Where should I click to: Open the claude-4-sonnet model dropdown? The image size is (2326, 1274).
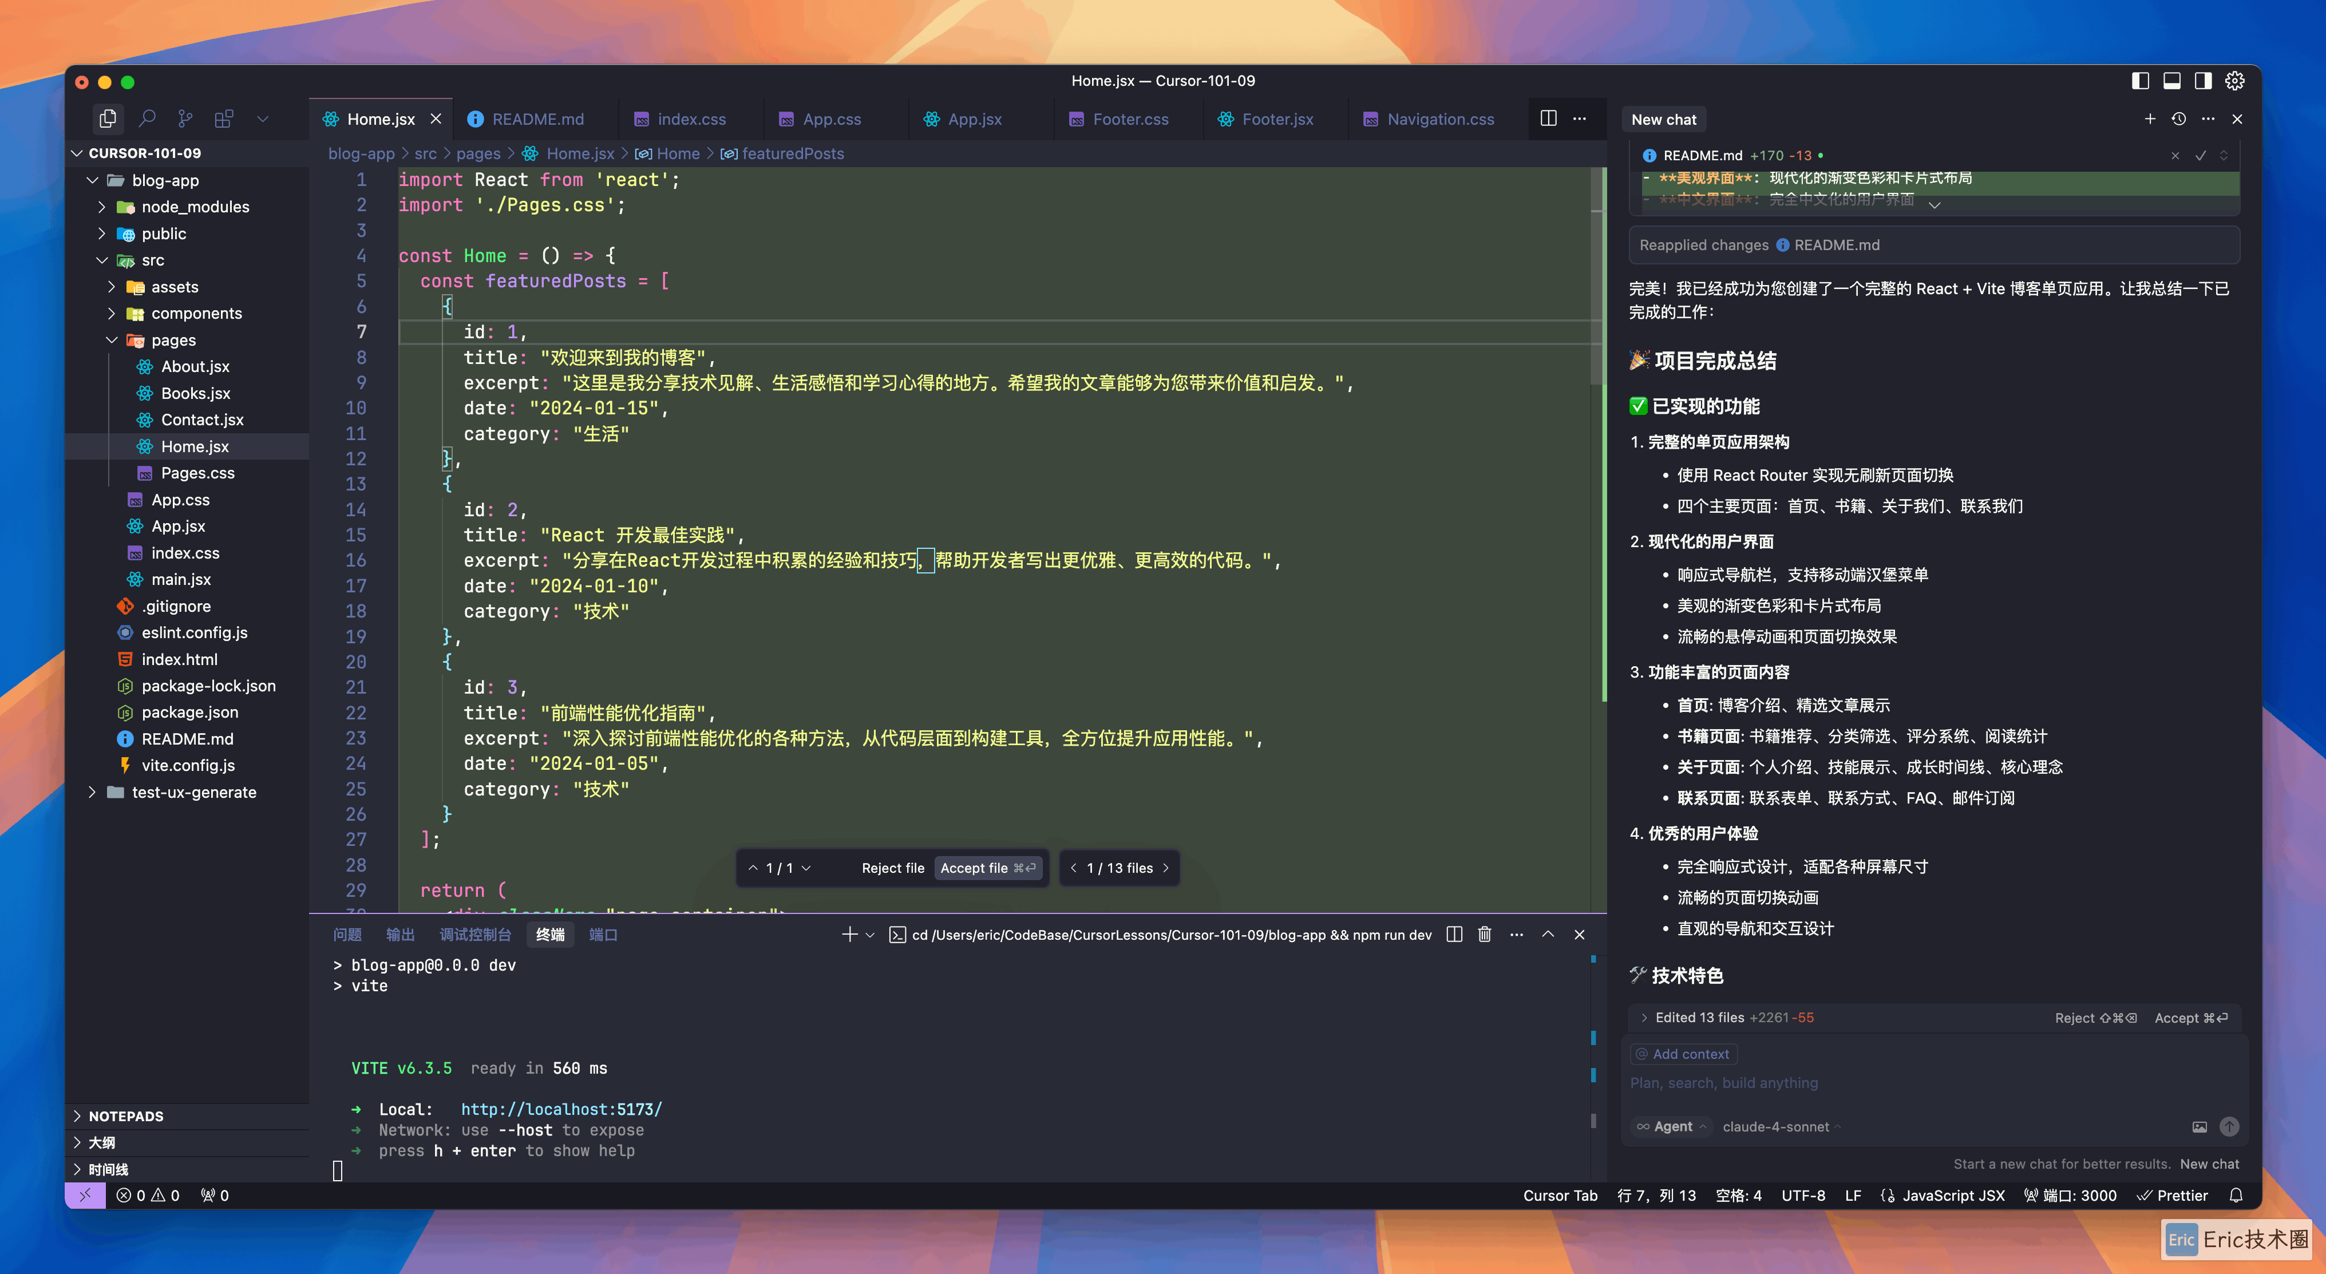[x=1781, y=1126]
